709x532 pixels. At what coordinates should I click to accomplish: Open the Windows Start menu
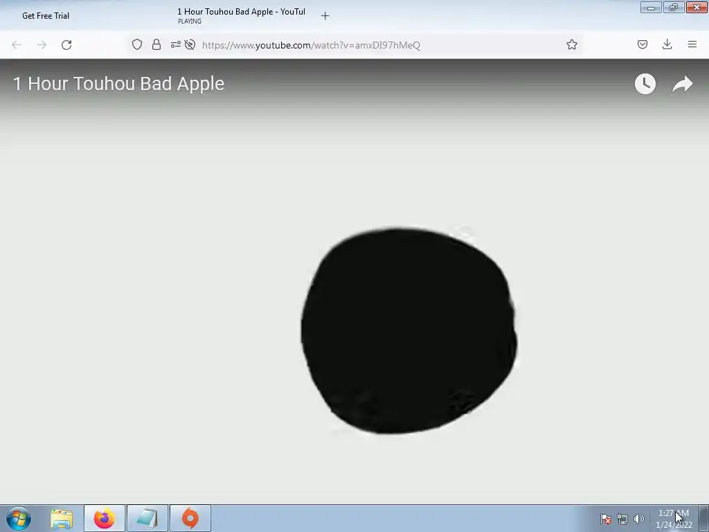click(19, 518)
